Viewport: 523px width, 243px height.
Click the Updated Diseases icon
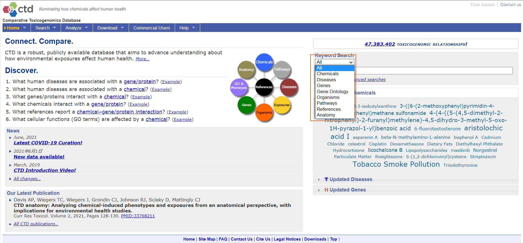[326, 179]
